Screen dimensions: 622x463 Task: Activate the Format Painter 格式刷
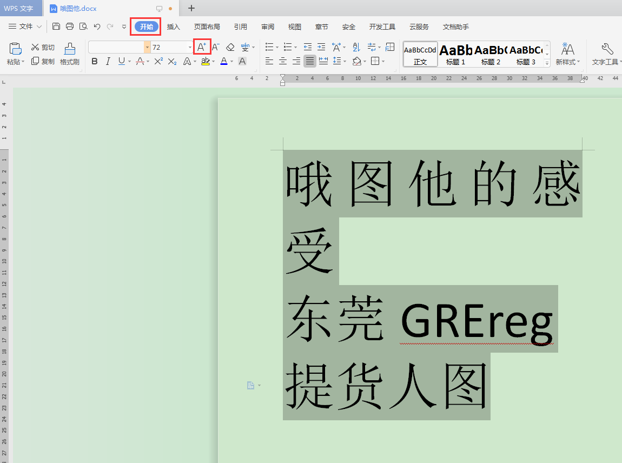(x=70, y=54)
